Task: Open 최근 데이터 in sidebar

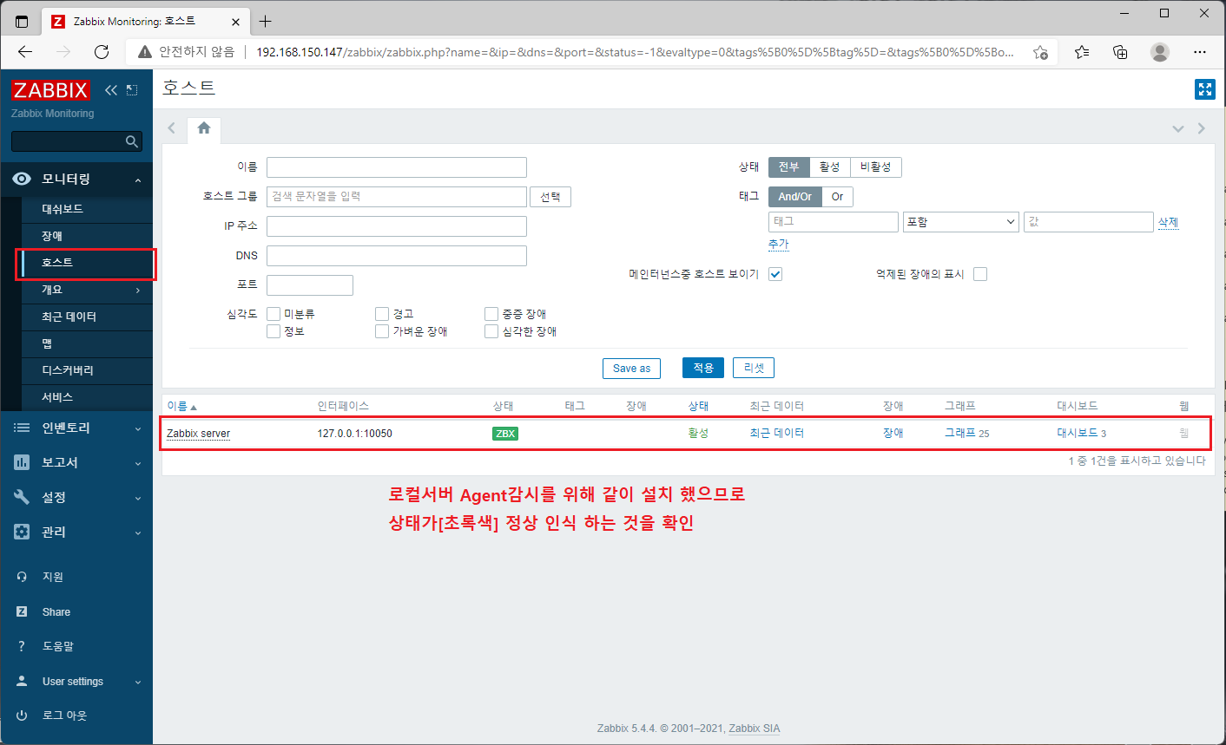Action: [x=87, y=317]
